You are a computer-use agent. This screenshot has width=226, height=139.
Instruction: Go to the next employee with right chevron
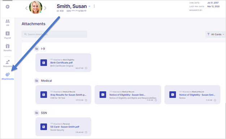click(45, 8)
